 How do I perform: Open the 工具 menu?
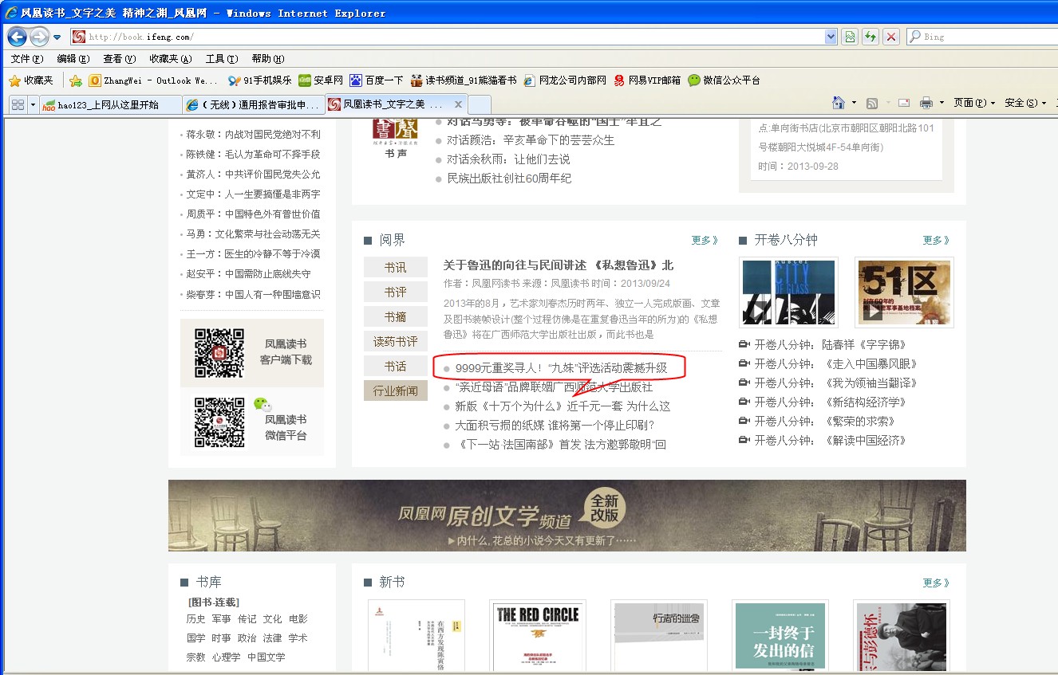[222, 59]
